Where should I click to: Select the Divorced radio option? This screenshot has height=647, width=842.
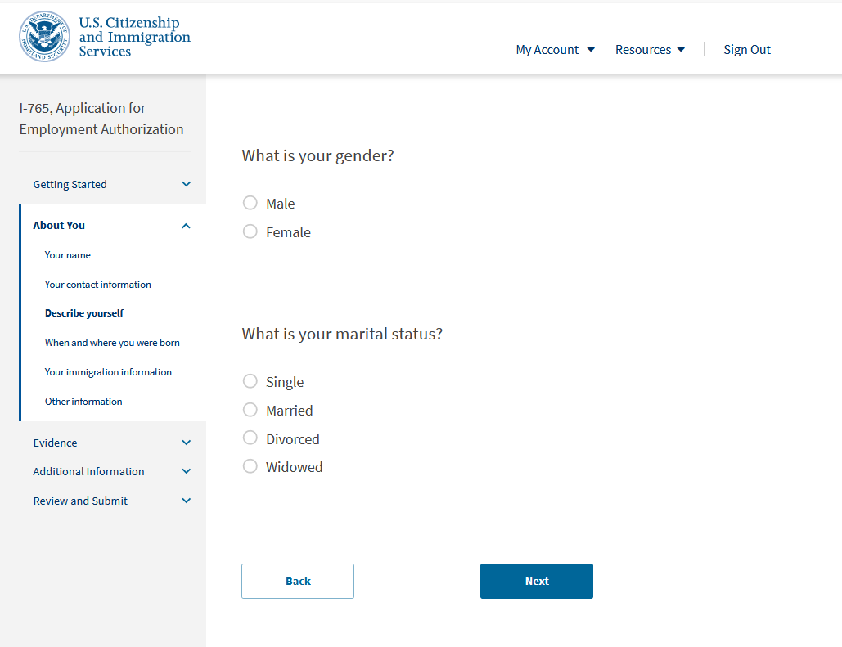click(x=250, y=438)
